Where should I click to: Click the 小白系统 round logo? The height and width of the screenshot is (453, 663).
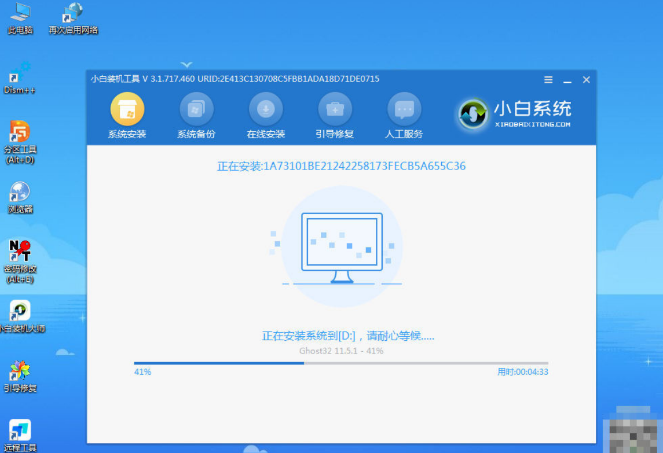473,113
